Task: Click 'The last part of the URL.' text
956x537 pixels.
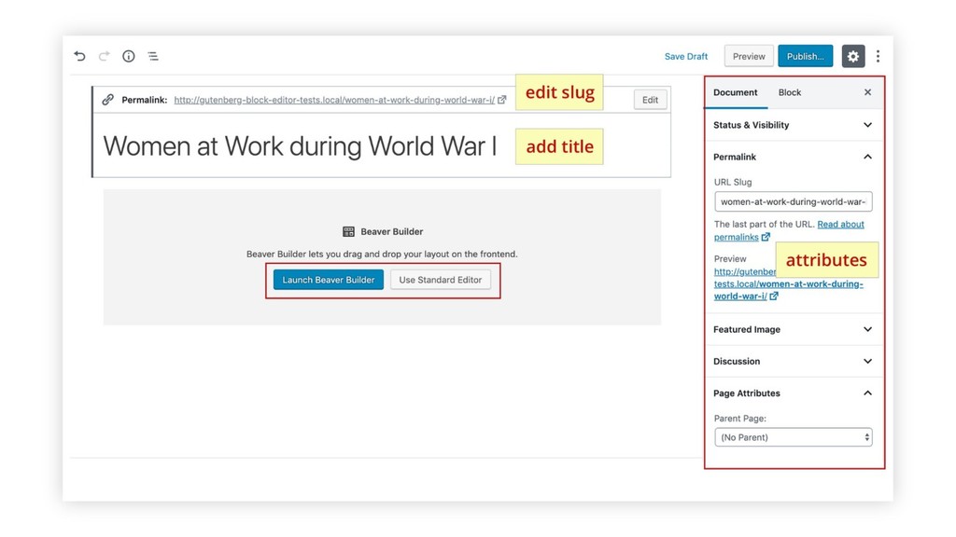Action: coord(764,224)
